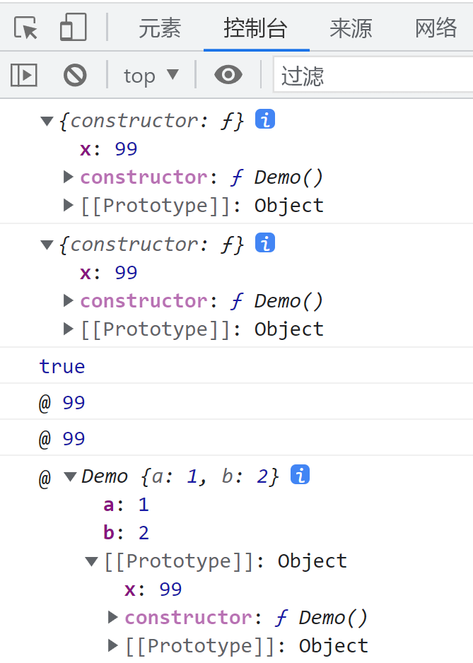The width and height of the screenshot is (473, 663).
Task: Toggle device toolbar emulation icon
Action: coord(73,28)
